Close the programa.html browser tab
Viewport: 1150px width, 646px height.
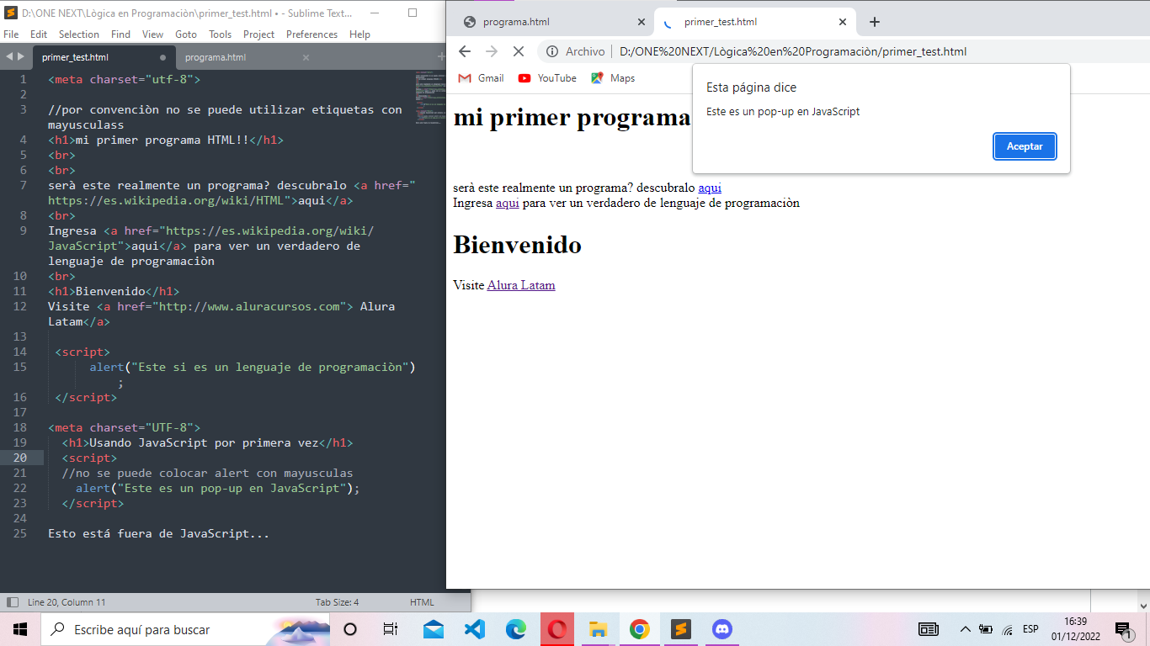click(x=641, y=22)
